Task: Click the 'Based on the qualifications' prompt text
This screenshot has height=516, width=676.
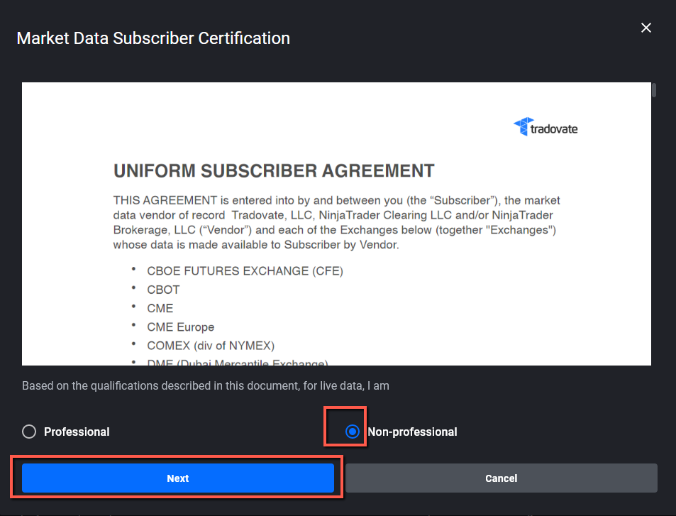Action: coord(206,385)
